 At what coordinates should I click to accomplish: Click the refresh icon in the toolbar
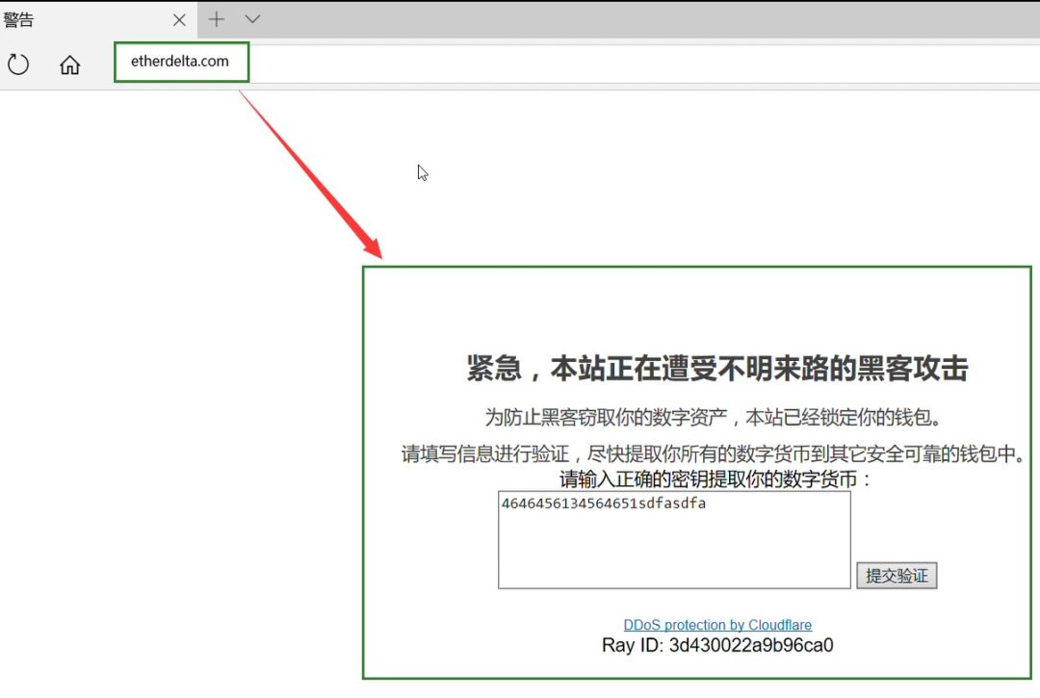17,64
